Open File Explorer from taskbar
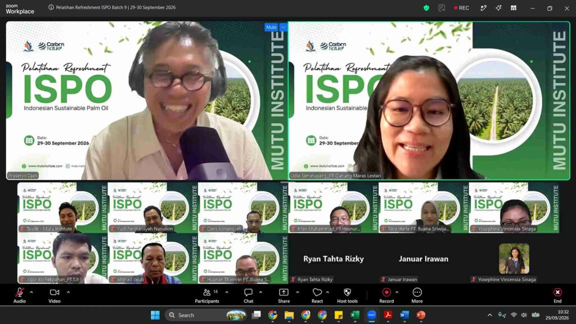Screen dimensions: 576x324 pos(289,315)
